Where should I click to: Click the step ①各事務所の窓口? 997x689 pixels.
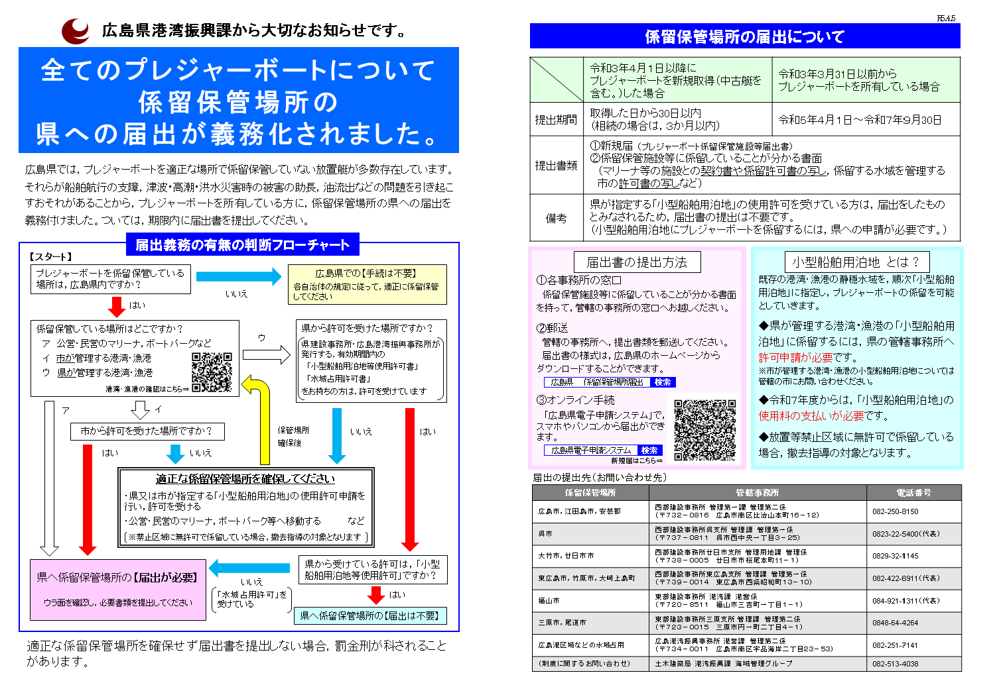[579, 280]
